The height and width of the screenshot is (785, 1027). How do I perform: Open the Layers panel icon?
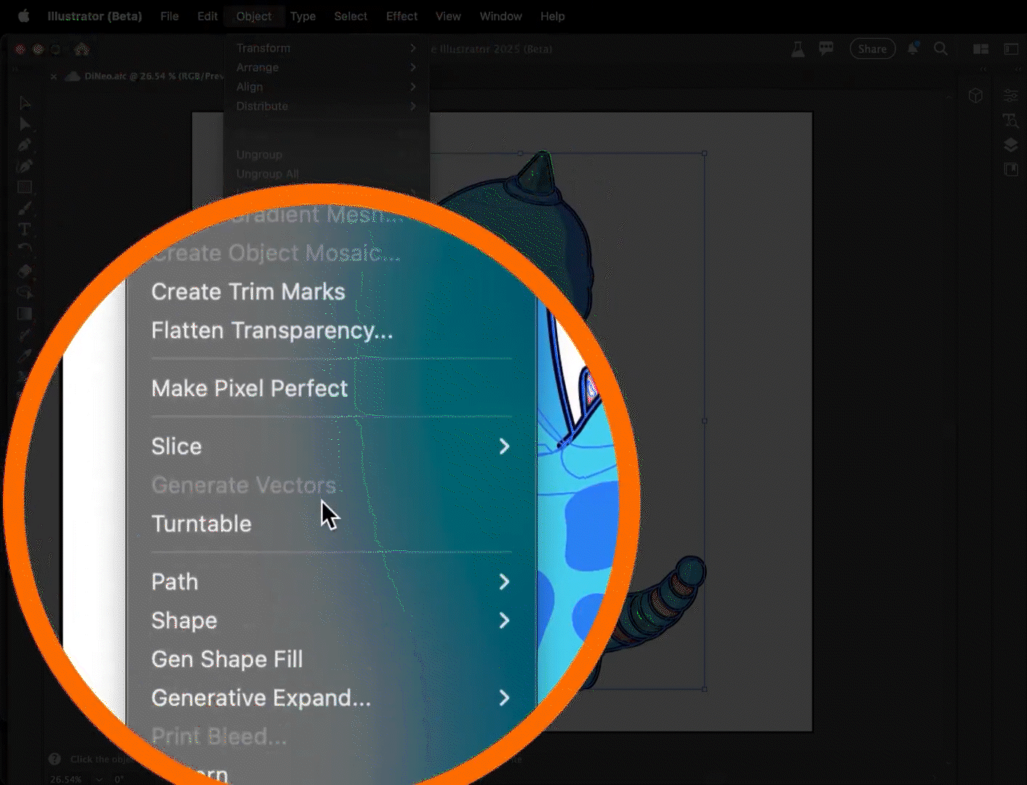tap(1010, 145)
